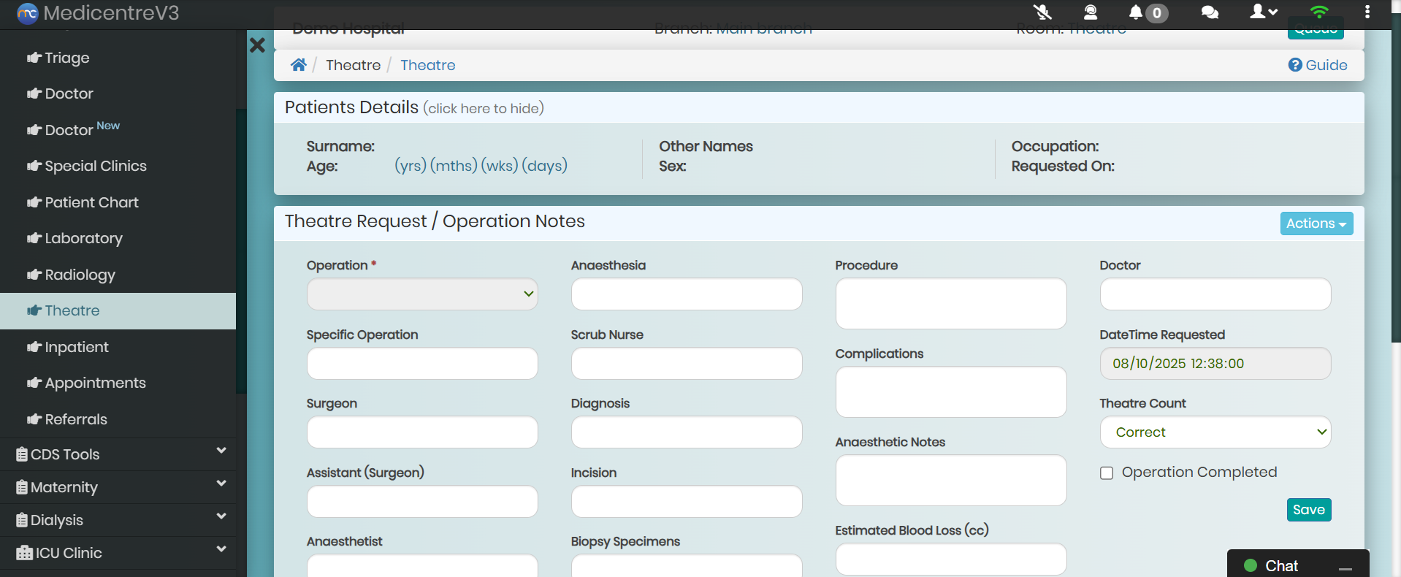Open the Theatre Count dropdown
The width and height of the screenshot is (1401, 577).
click(x=1215, y=432)
